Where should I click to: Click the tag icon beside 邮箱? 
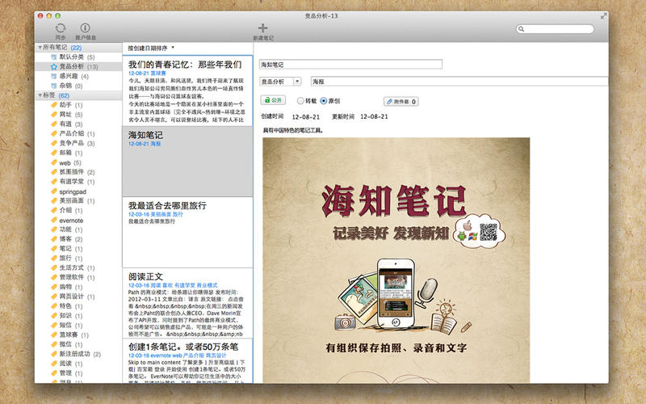tap(53, 153)
